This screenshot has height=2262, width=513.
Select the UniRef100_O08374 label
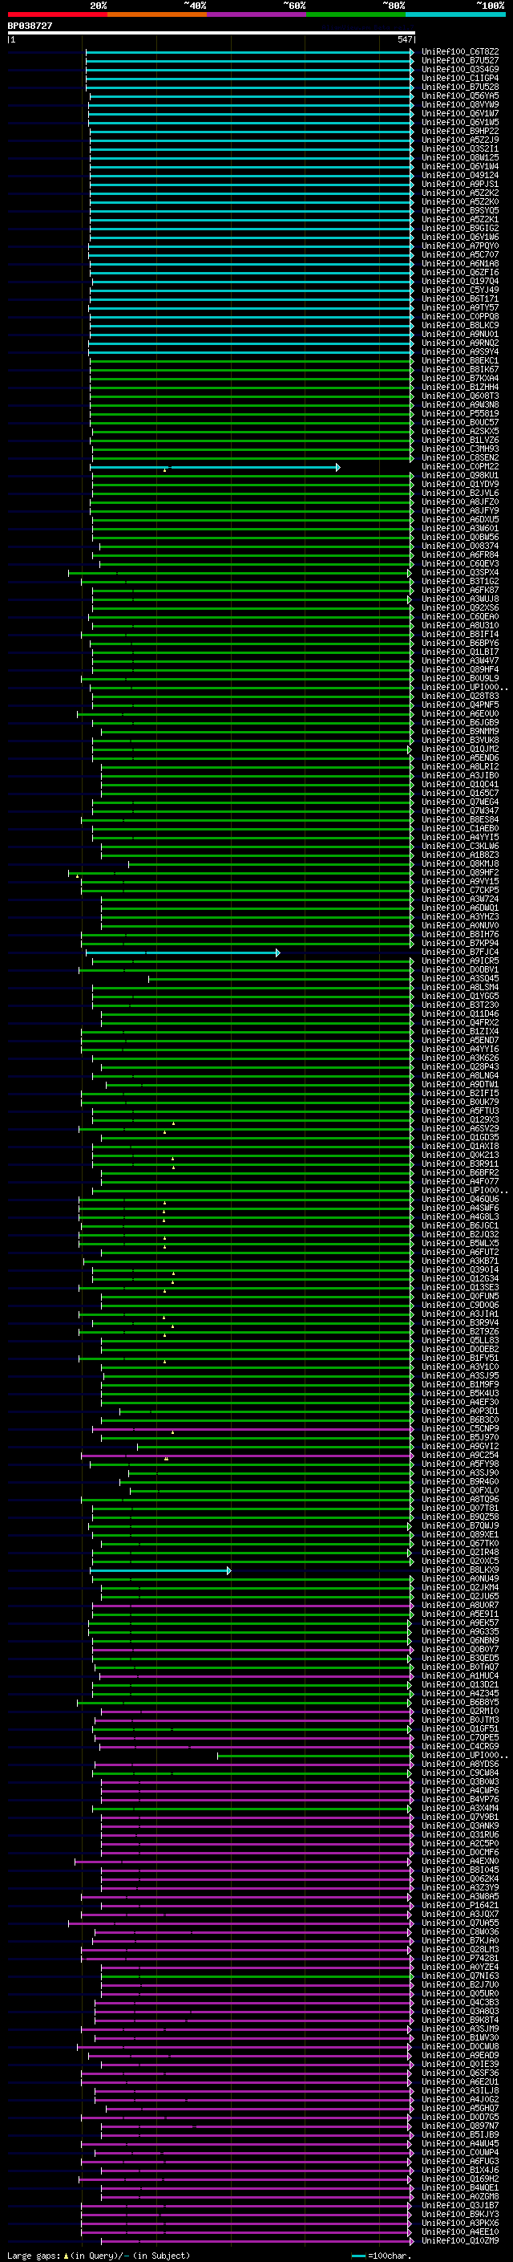coord(459,546)
